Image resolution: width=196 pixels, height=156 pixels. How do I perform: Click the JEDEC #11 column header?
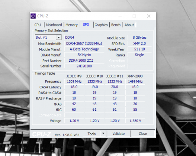[x=115, y=76]
